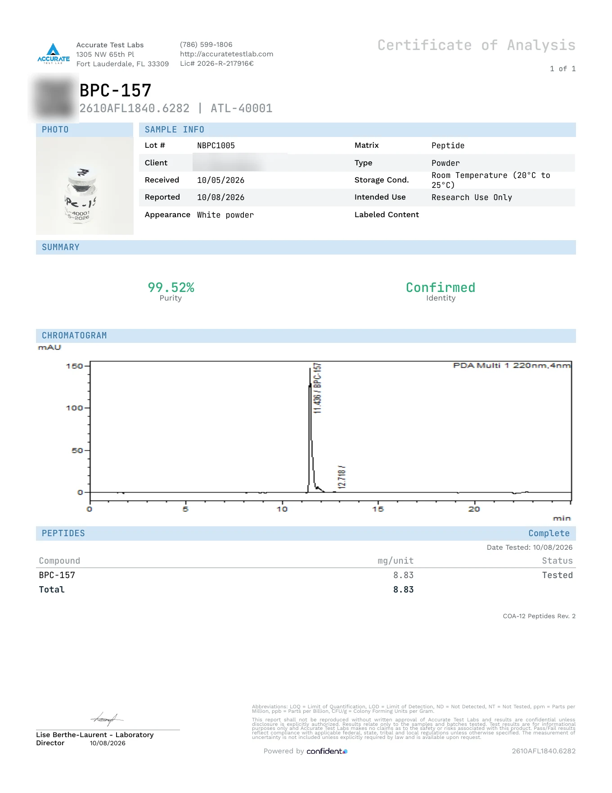Select the 'White powder' appearance value

tap(225, 215)
